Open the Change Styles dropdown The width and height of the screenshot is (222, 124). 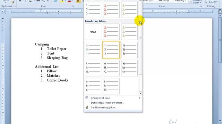coord(197,2)
